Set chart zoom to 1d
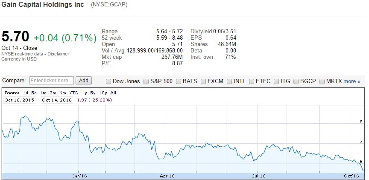This screenshot has height=180, width=369. coord(26,93)
